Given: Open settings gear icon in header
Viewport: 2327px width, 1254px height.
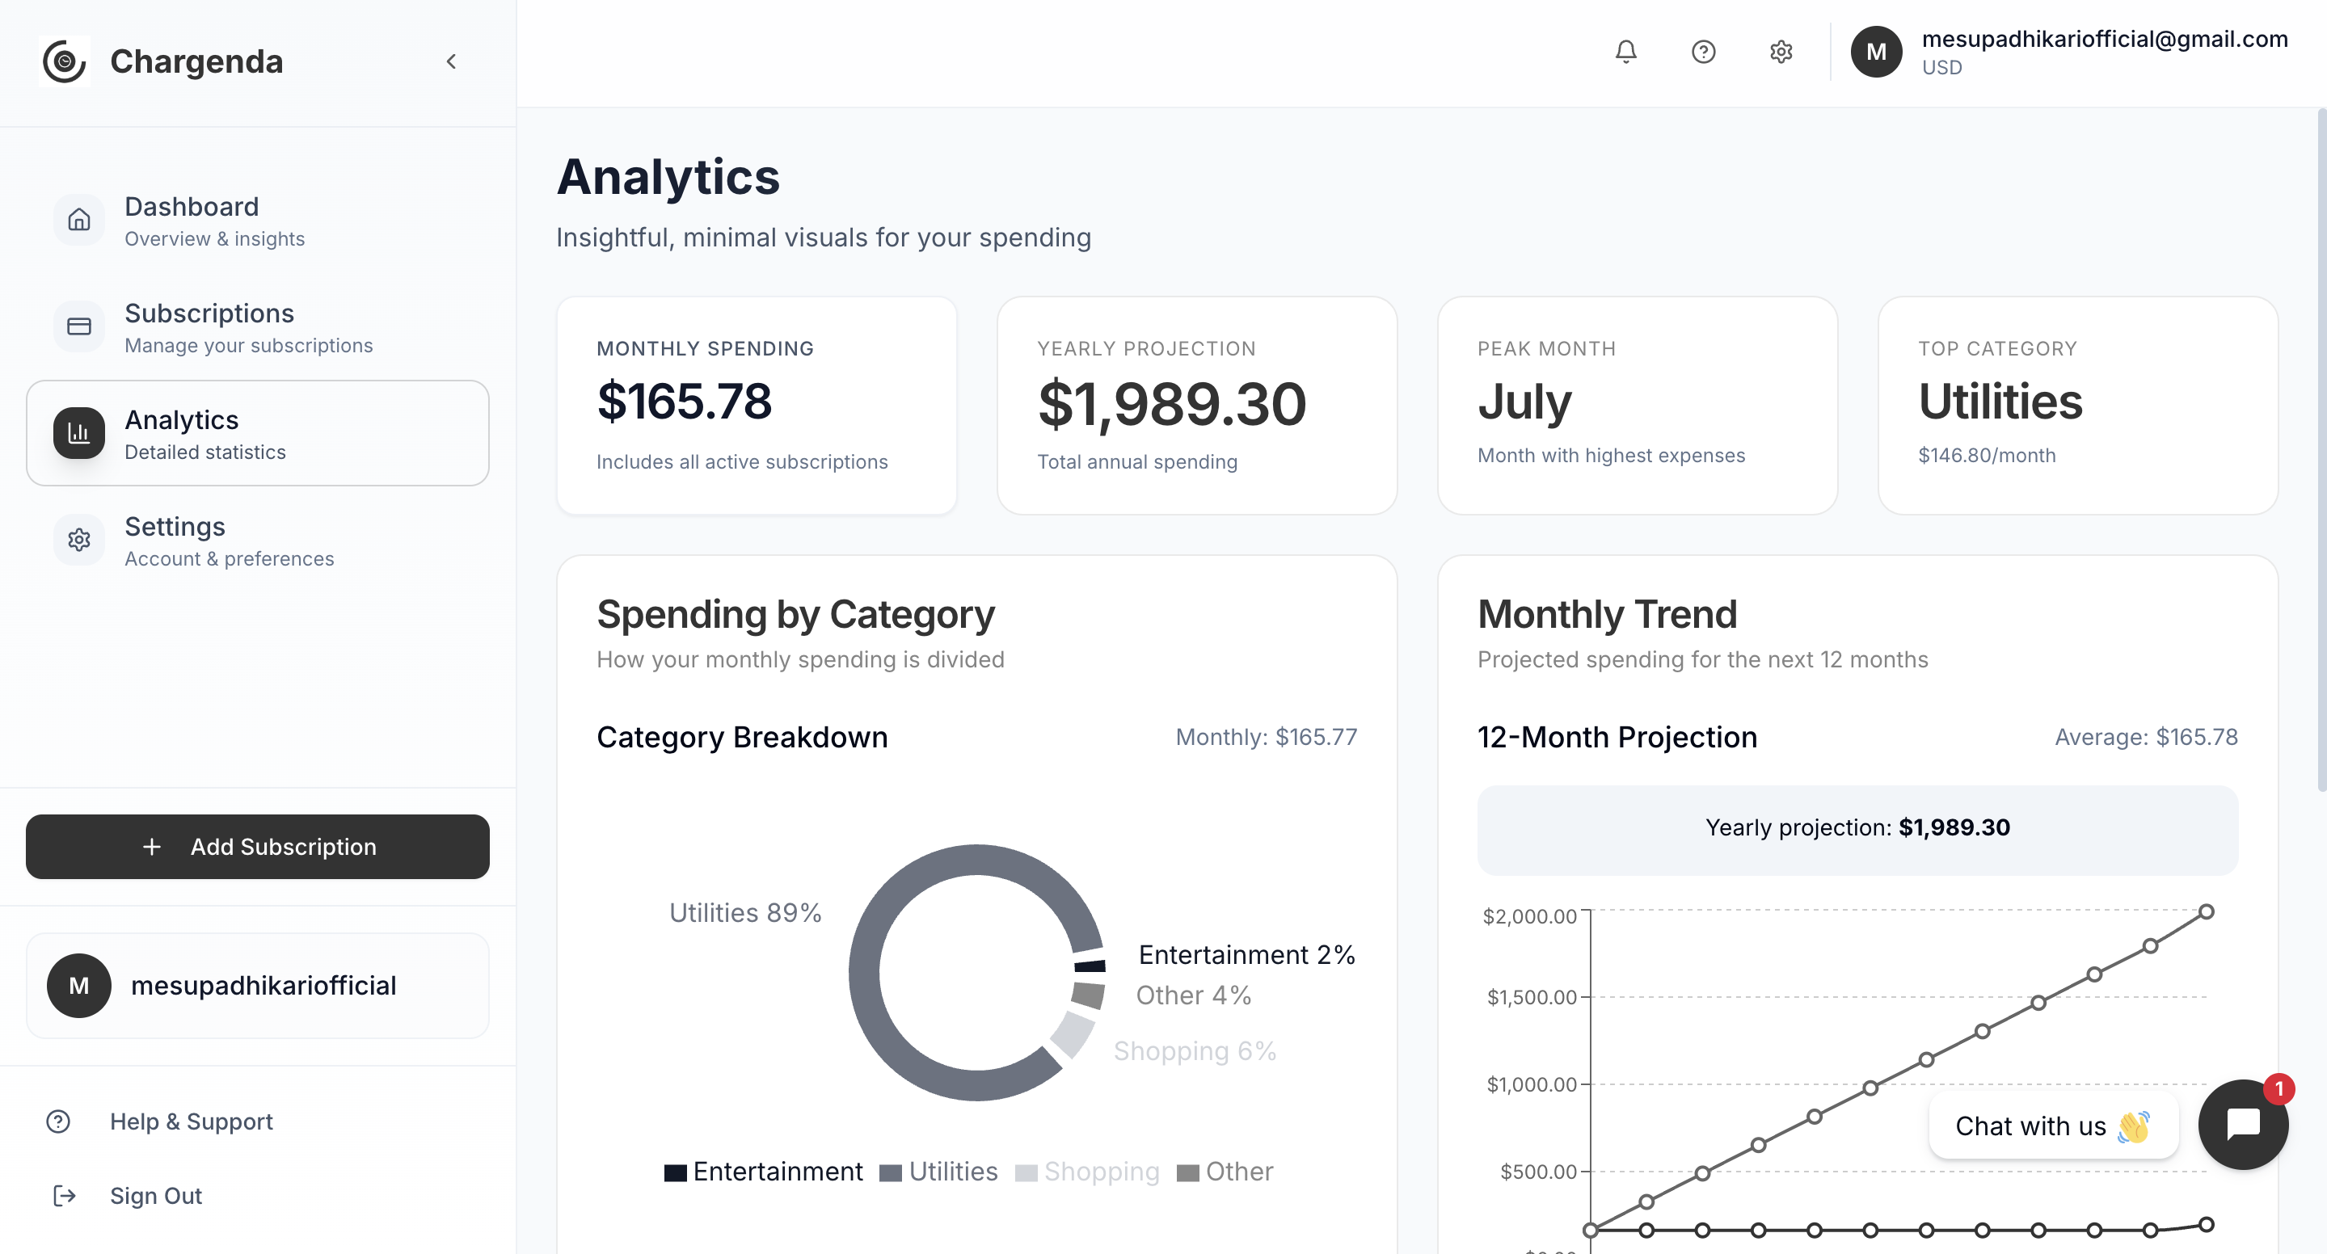Looking at the screenshot, I should [1781, 52].
